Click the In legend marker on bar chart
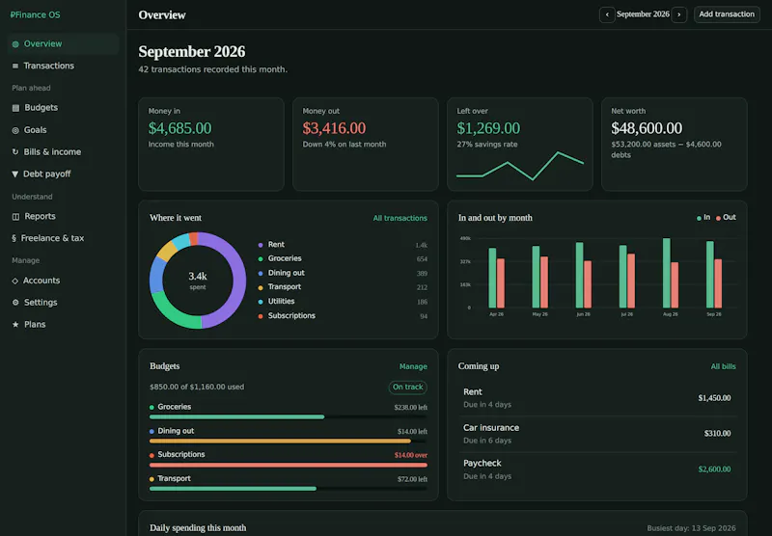772x536 pixels. point(699,218)
